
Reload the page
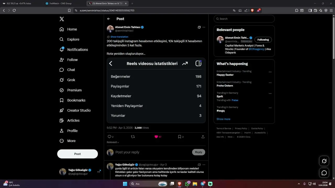(x=14, y=10)
